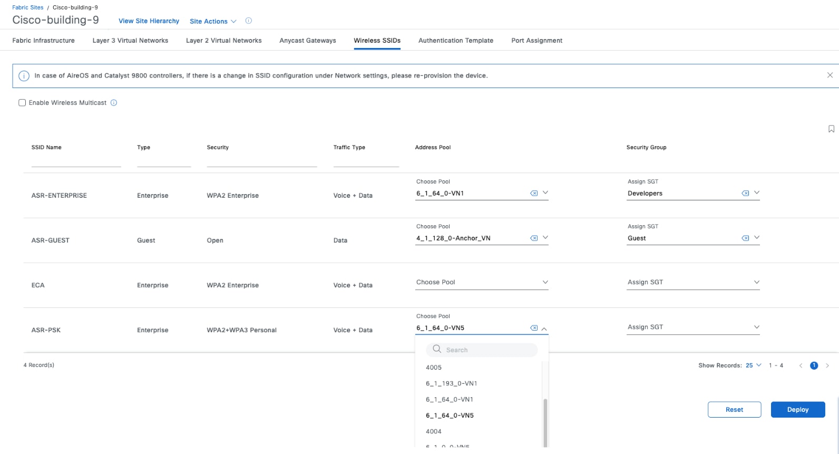Switch to Layer 2 Virtual Networks tab

click(x=224, y=41)
